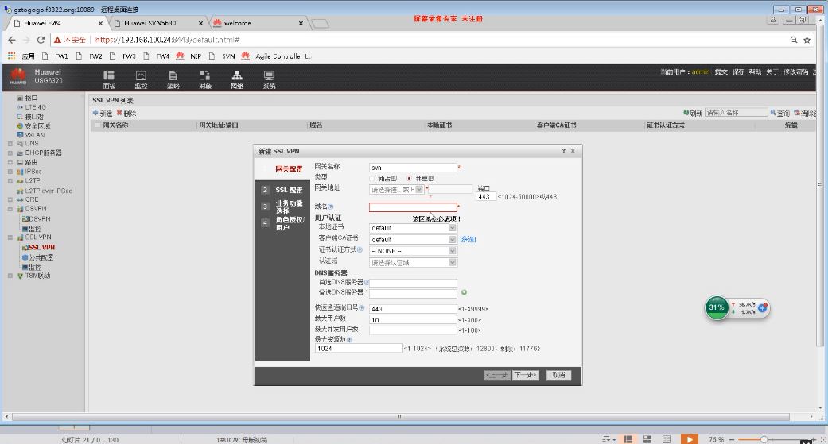Click the help question mark in dialog title
Viewport: 828px width, 444px height.
click(563, 150)
